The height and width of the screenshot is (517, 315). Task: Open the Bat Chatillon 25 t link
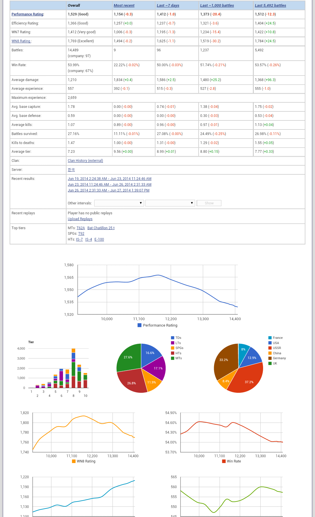point(101,228)
